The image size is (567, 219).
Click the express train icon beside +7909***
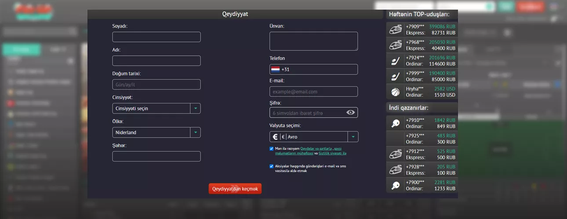pyautogui.click(x=395, y=29)
